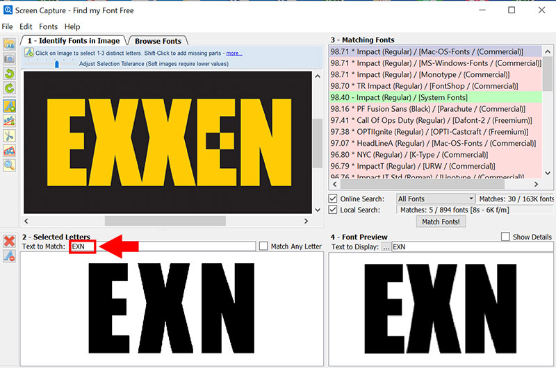Image resolution: width=556 pixels, height=368 pixels.
Task: Open the Help menu
Action: click(72, 26)
